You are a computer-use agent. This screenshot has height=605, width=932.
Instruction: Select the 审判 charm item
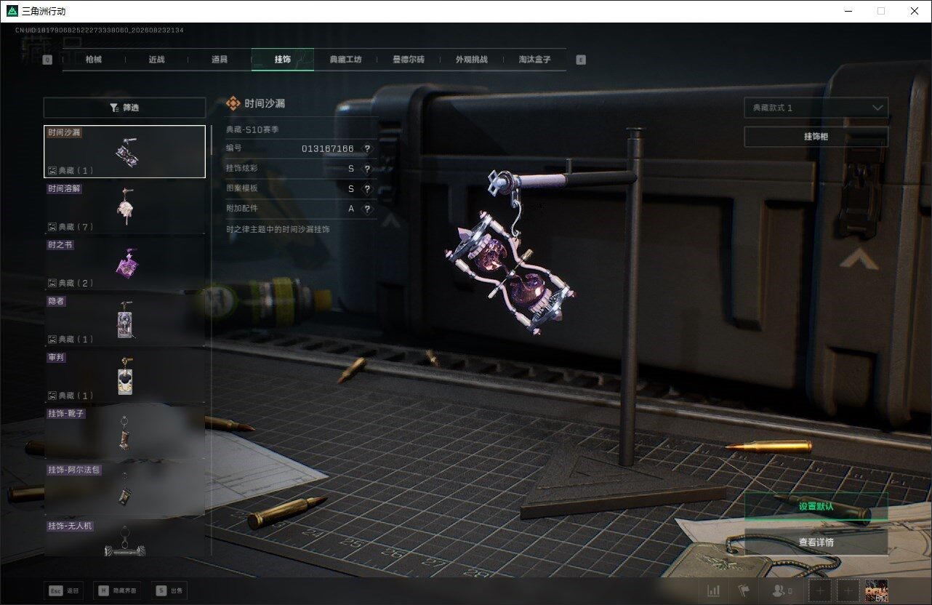click(x=124, y=376)
